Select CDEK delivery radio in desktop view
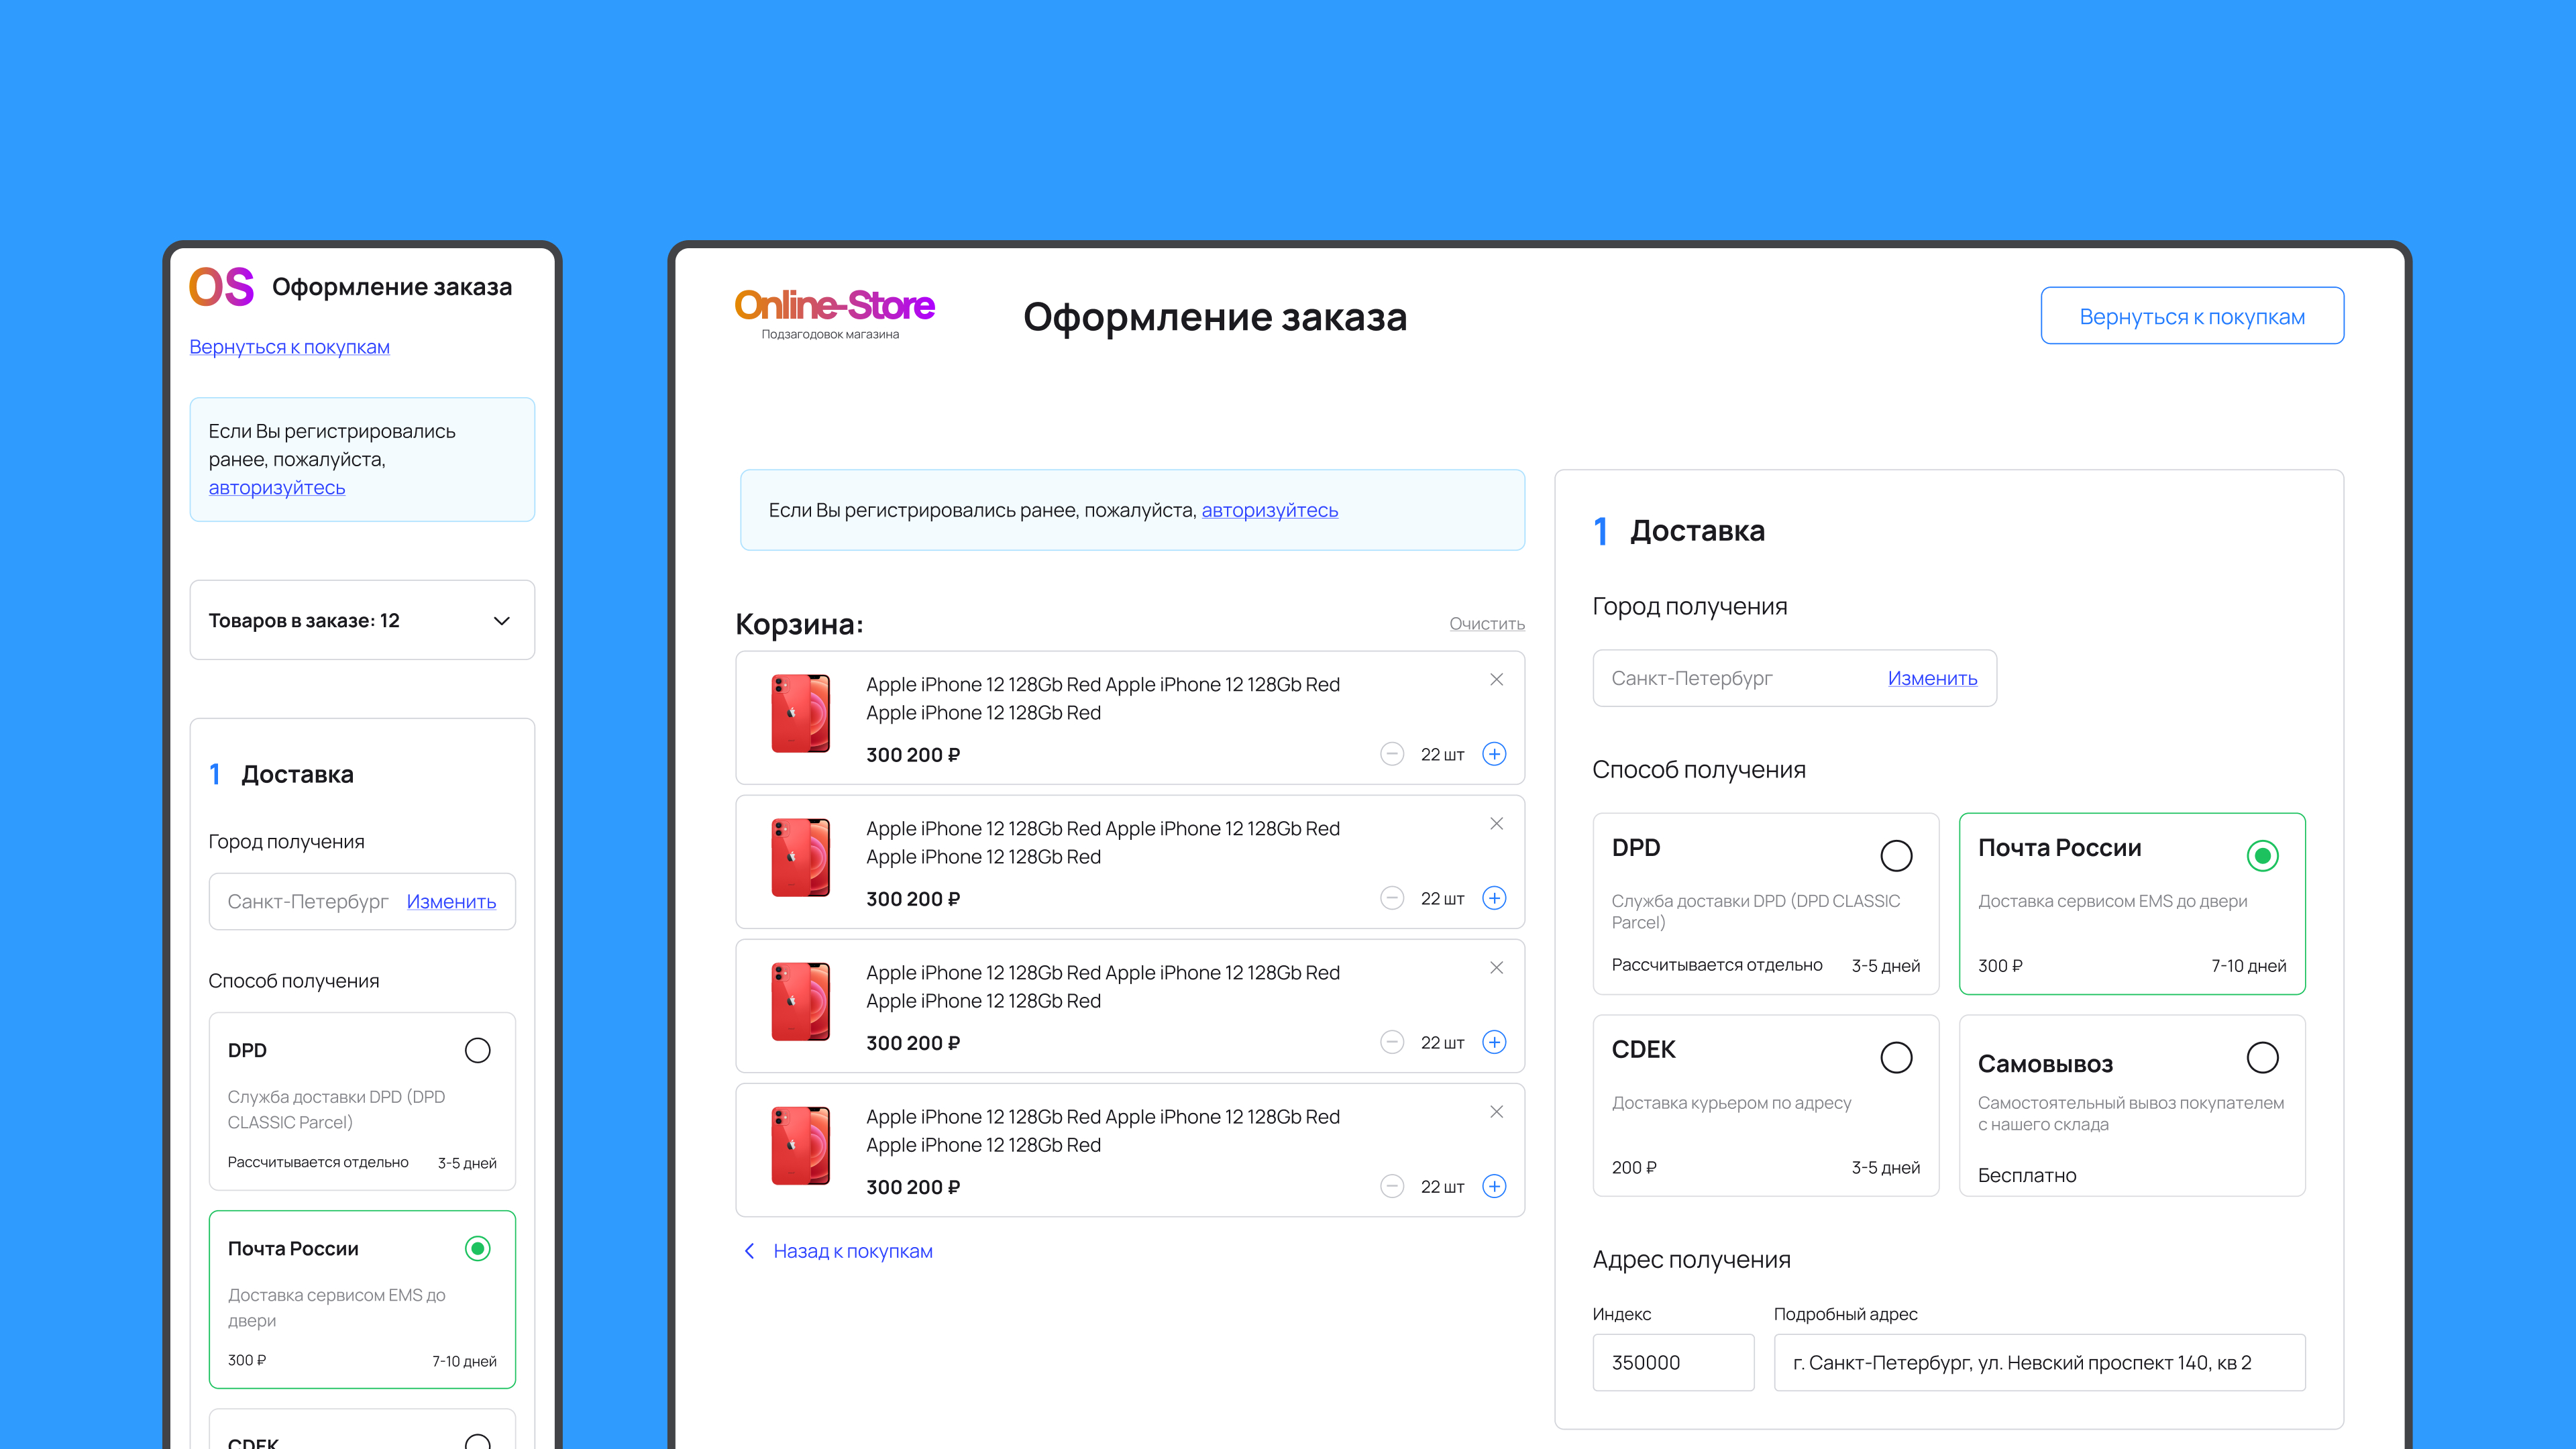 1896,1057
